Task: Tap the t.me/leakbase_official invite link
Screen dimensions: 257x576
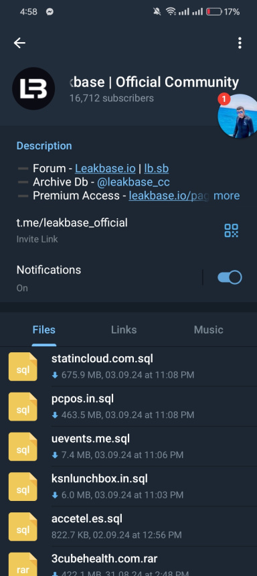Action: (x=72, y=222)
